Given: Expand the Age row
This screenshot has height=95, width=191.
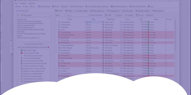Looking at the screenshot, I should (56, 61).
